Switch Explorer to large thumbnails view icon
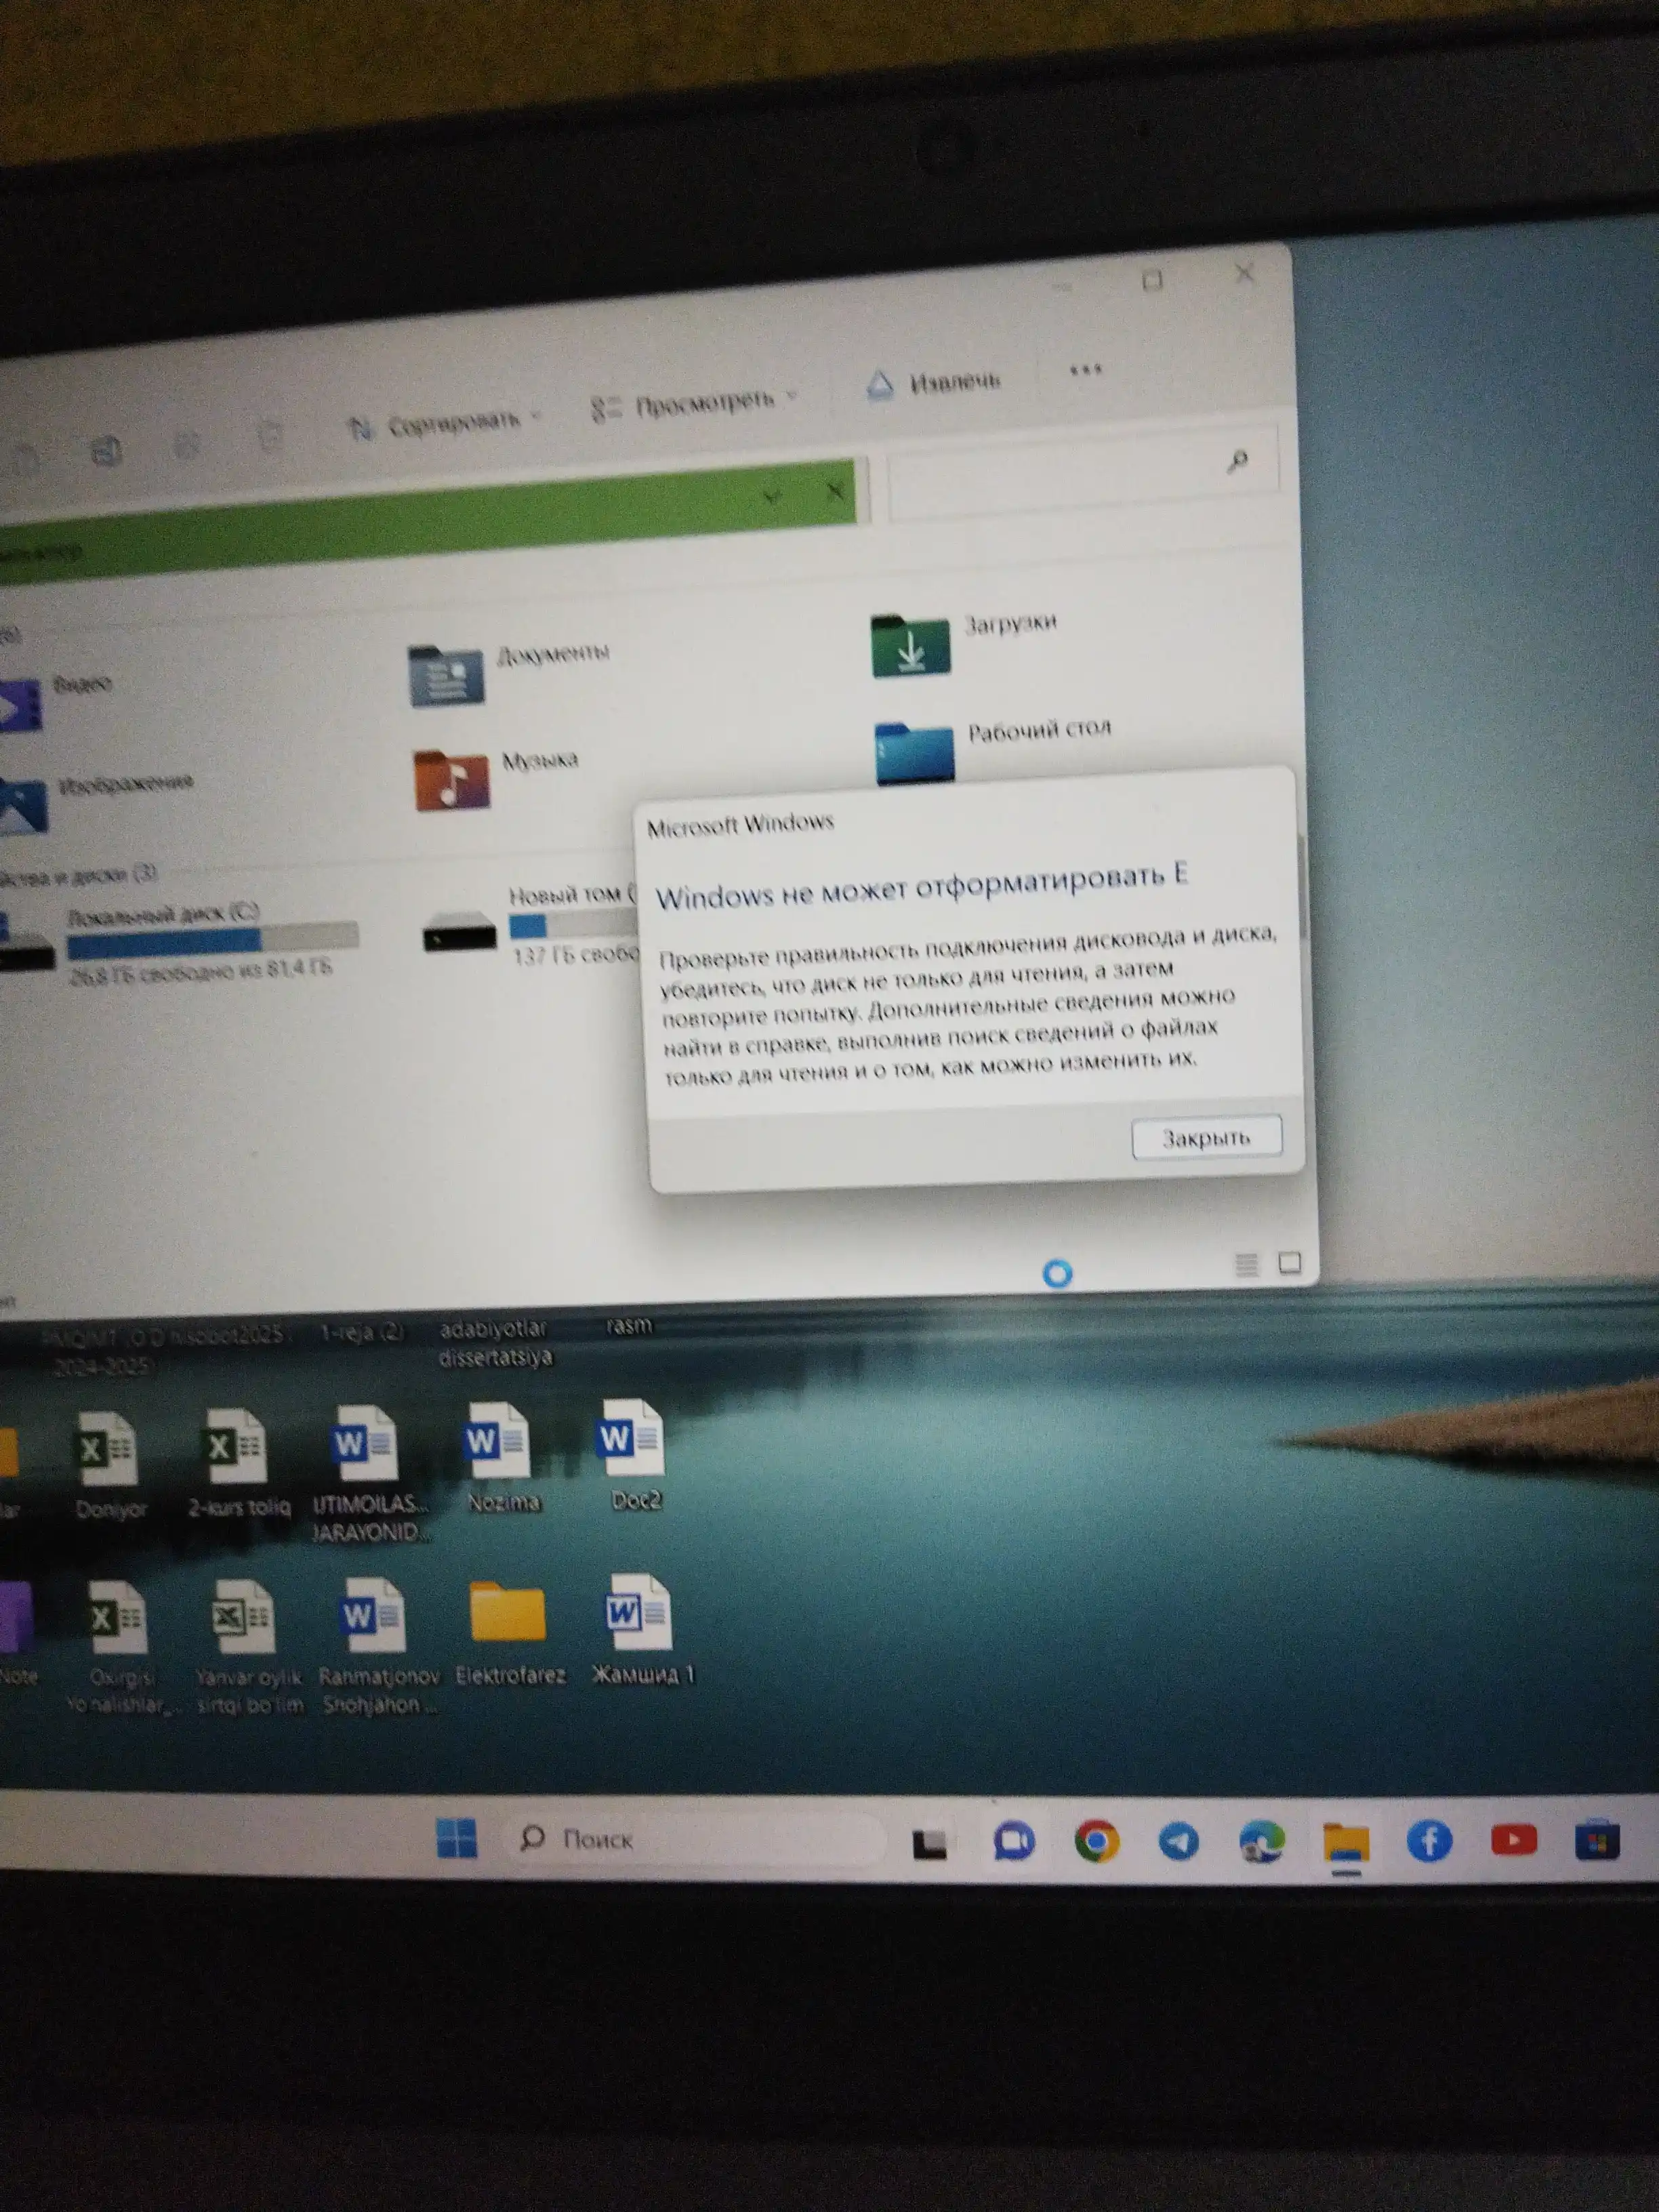 coord(1290,1263)
